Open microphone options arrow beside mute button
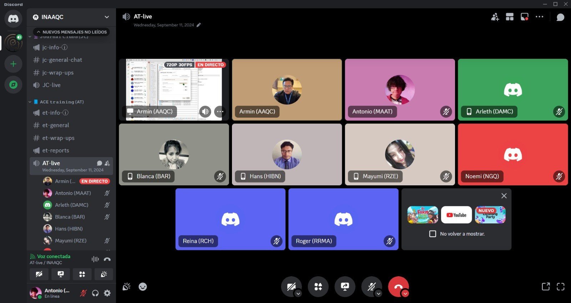571x303 pixels. [x=379, y=294]
